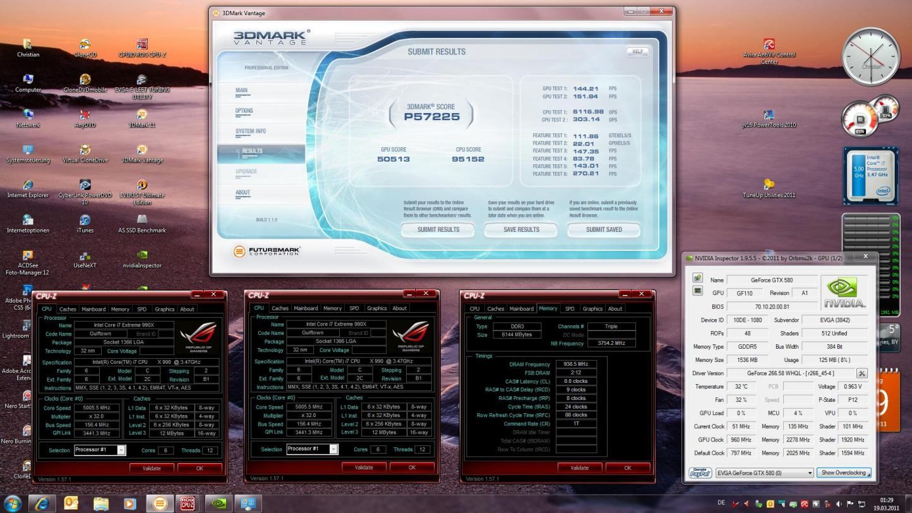912x513 pixels.
Task: Select the CloneDVDmobile desktop icon
Action: (x=85, y=83)
